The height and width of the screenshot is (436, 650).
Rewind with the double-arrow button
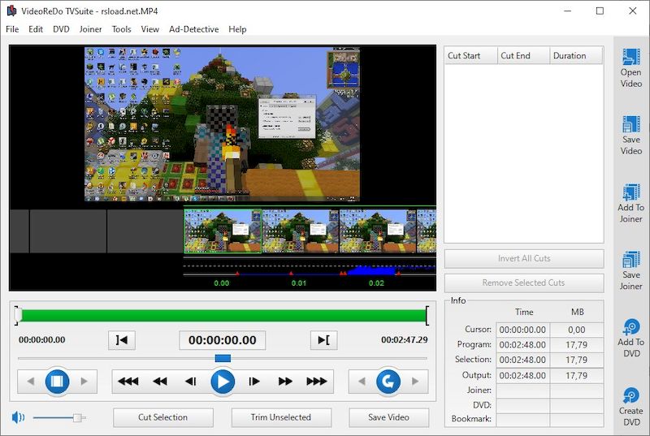(x=160, y=382)
